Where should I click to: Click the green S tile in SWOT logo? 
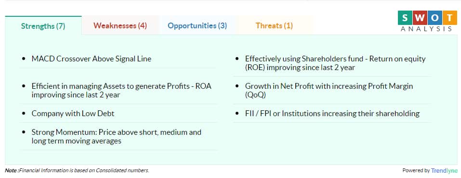[x=405, y=18]
